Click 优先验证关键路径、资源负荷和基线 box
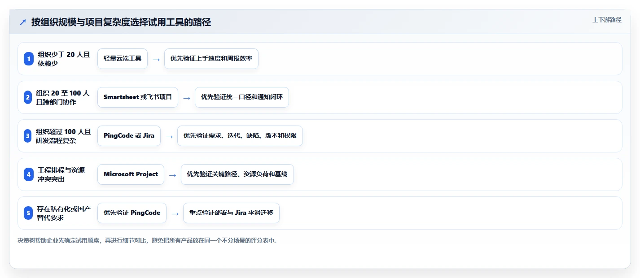The width and height of the screenshot is (640, 278). 237,174
